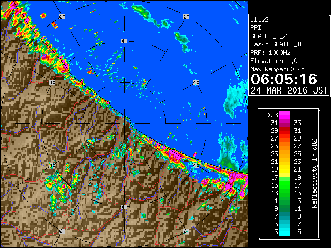The height and width of the screenshot is (248, 331).
Task: Select the "Task: SEAICE_B" line
Action: pos(276,44)
